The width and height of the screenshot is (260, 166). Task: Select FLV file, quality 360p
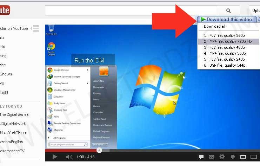coord(224,35)
